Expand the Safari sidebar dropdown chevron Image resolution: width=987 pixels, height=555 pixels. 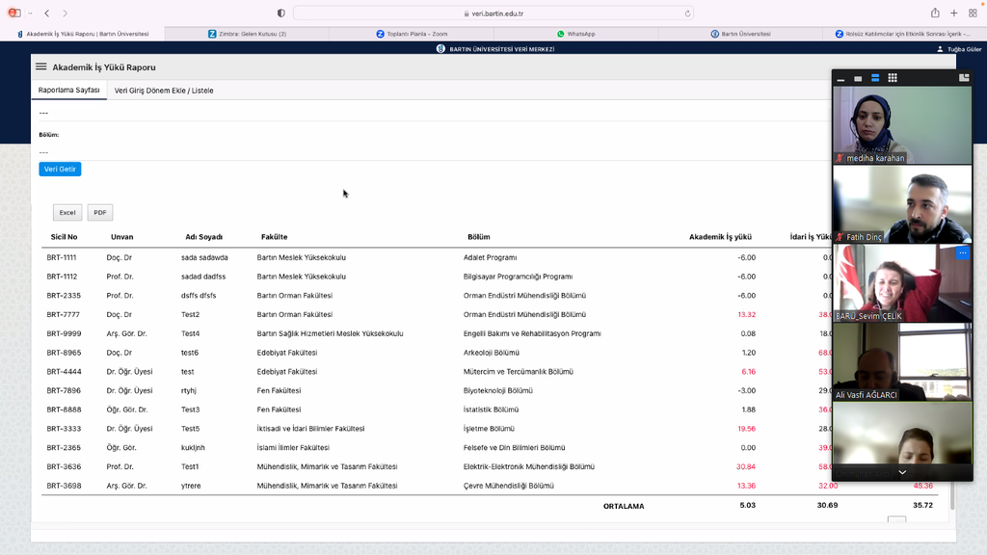click(28, 13)
